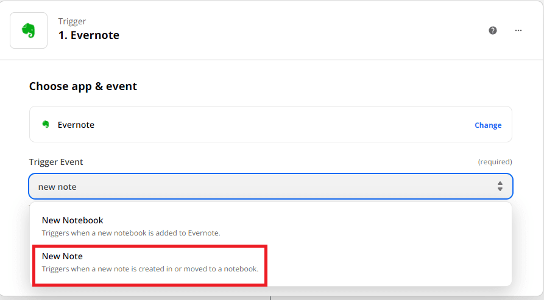
Task: Select the New Notebook trigger option
Action: [72, 220]
